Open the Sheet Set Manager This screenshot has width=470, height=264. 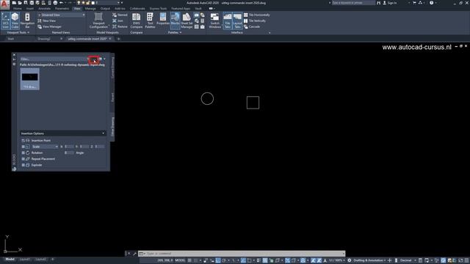click(187, 21)
